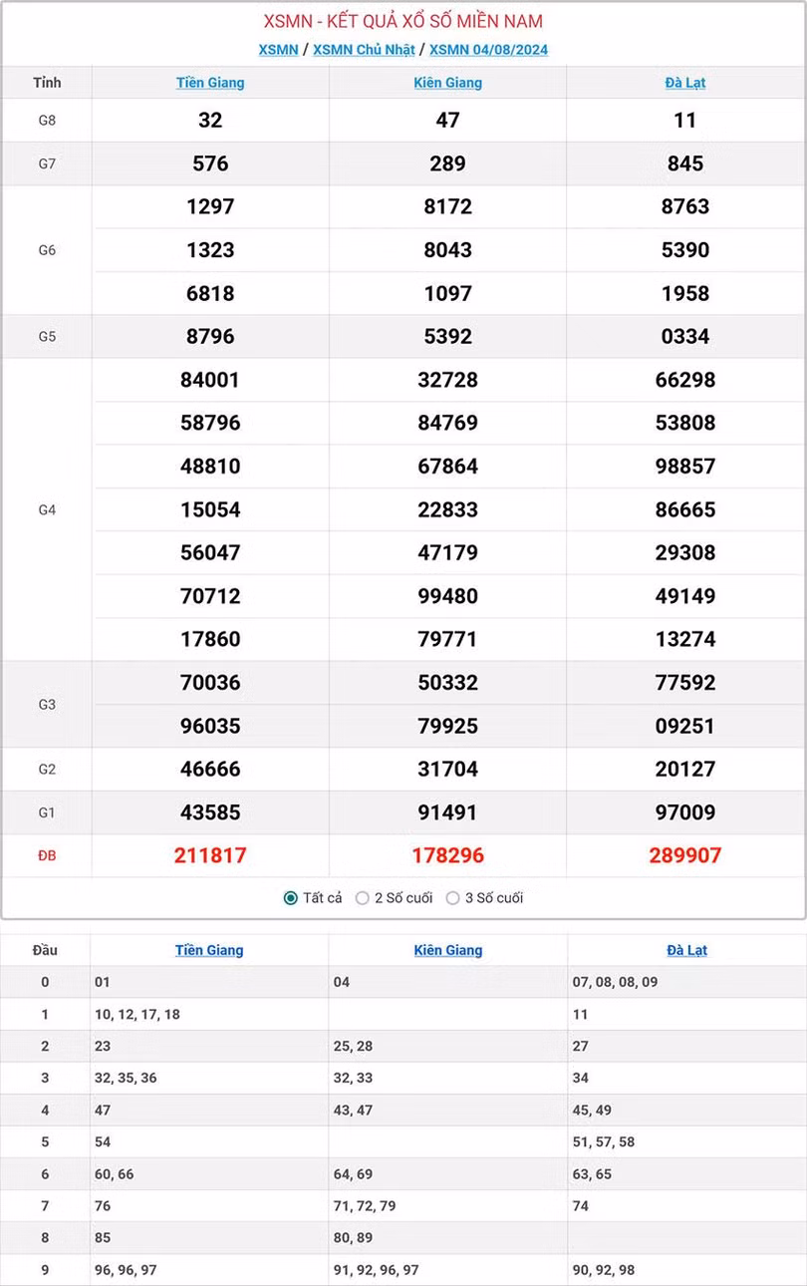Open the XSMN 04/08/2024 breadcrumb link
The height and width of the screenshot is (1286, 807).
tap(488, 50)
